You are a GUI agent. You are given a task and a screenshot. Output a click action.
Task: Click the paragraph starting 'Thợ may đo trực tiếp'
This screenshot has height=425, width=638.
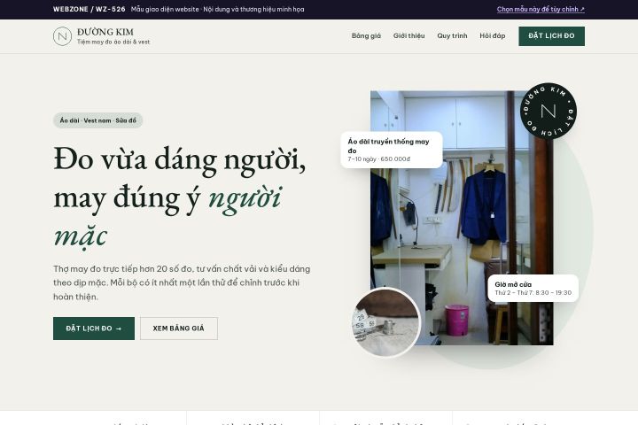182,282
